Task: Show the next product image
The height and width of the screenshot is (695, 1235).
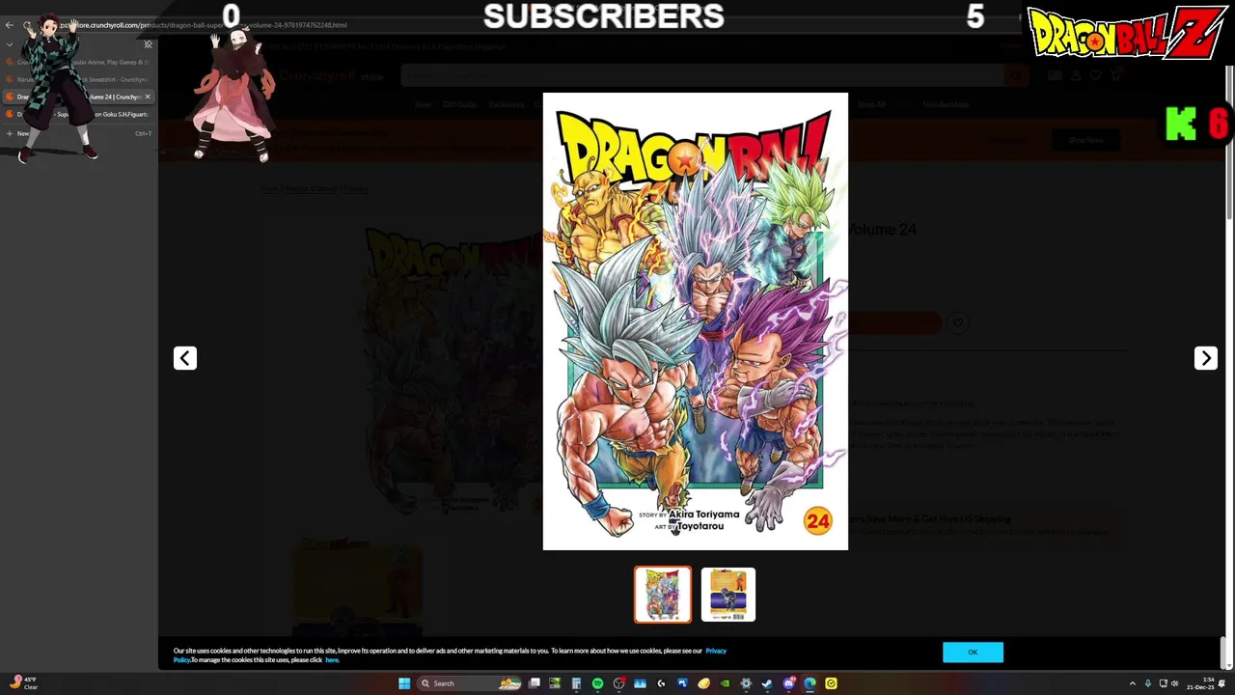Action: 1205,358
